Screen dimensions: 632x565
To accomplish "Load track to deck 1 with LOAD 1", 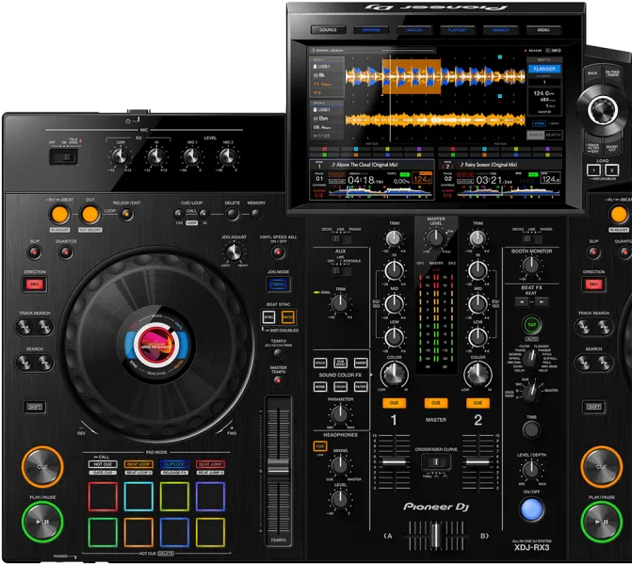I will 593,170.
